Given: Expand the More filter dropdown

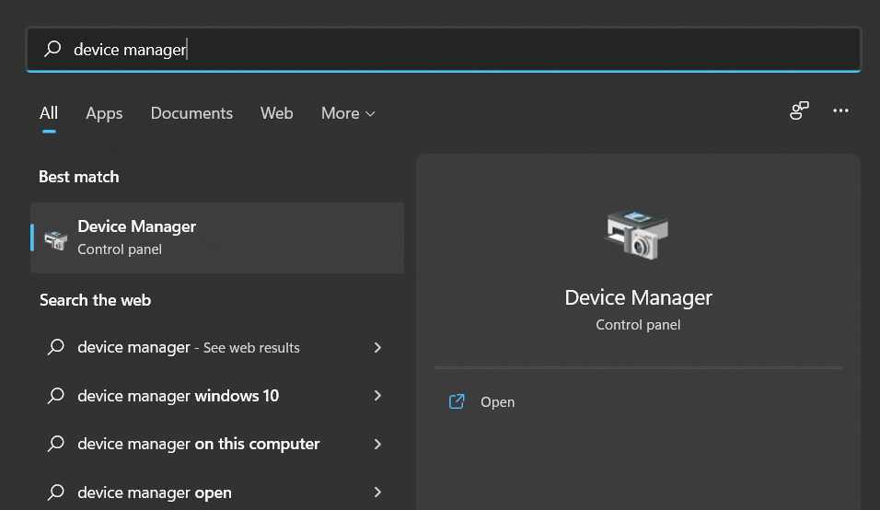Looking at the screenshot, I should tap(348, 113).
